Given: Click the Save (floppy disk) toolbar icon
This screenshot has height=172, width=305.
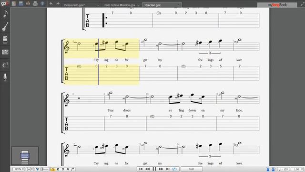Looking at the screenshot, I should click(21, 3).
